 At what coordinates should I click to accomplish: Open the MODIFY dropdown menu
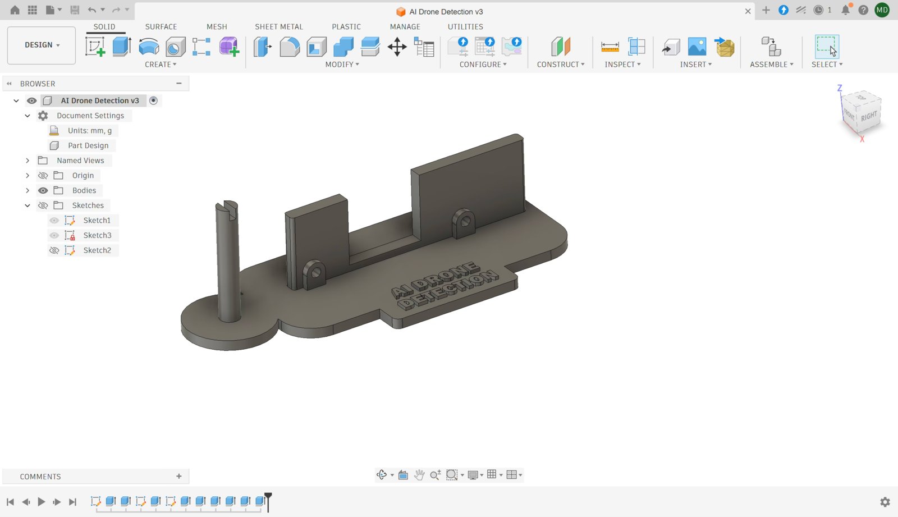[x=342, y=65]
